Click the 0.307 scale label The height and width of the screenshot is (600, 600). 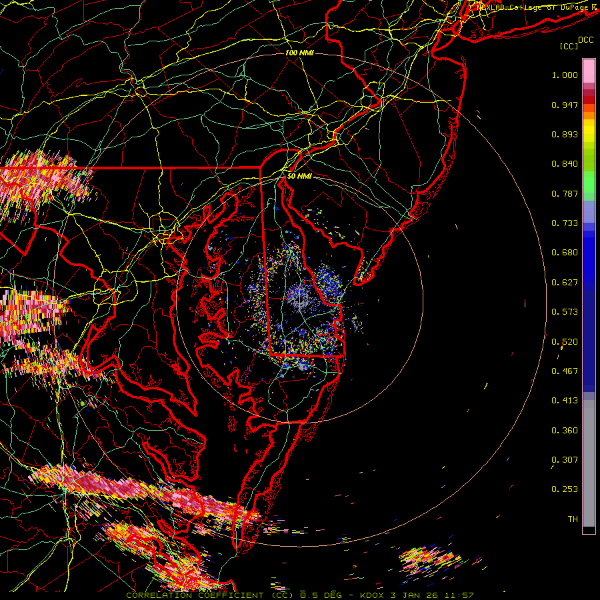click(x=565, y=460)
